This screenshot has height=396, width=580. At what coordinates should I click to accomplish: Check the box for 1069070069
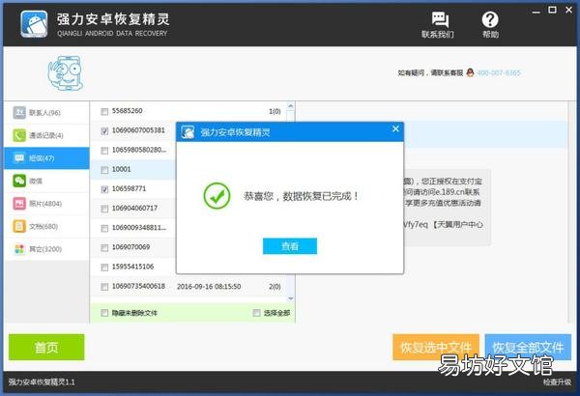coord(104,247)
